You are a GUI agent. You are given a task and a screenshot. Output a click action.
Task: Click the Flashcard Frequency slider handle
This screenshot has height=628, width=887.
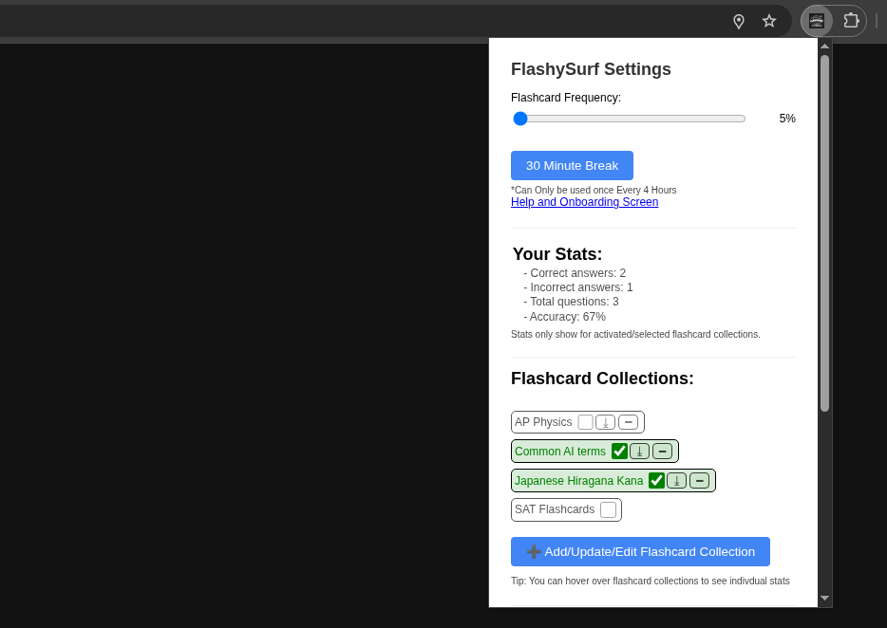(x=520, y=119)
